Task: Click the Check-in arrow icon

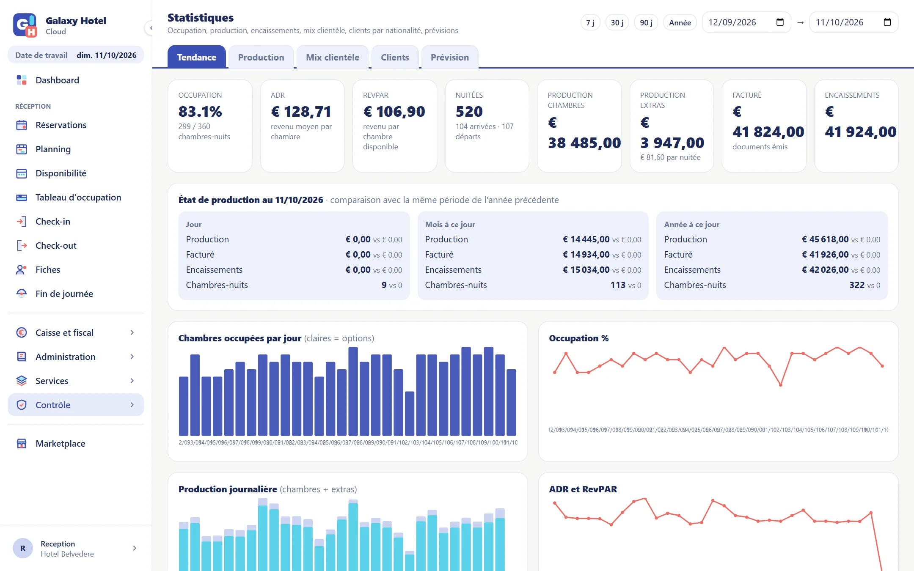Action: [x=22, y=222]
